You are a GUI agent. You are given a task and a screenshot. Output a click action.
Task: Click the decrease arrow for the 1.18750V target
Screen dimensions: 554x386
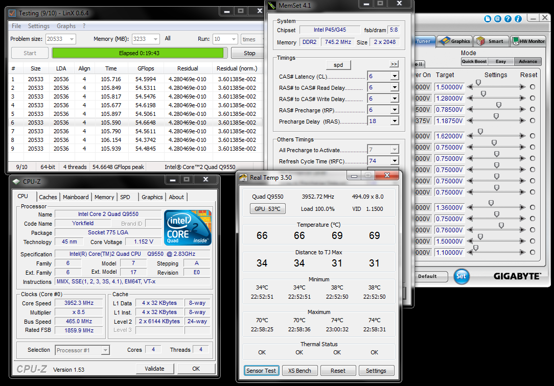click(470, 120)
